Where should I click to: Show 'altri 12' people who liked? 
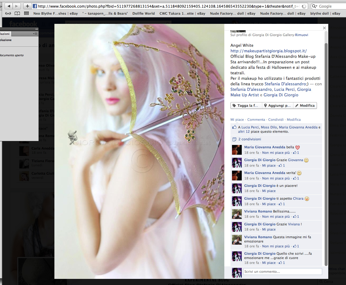pyautogui.click(x=244, y=131)
